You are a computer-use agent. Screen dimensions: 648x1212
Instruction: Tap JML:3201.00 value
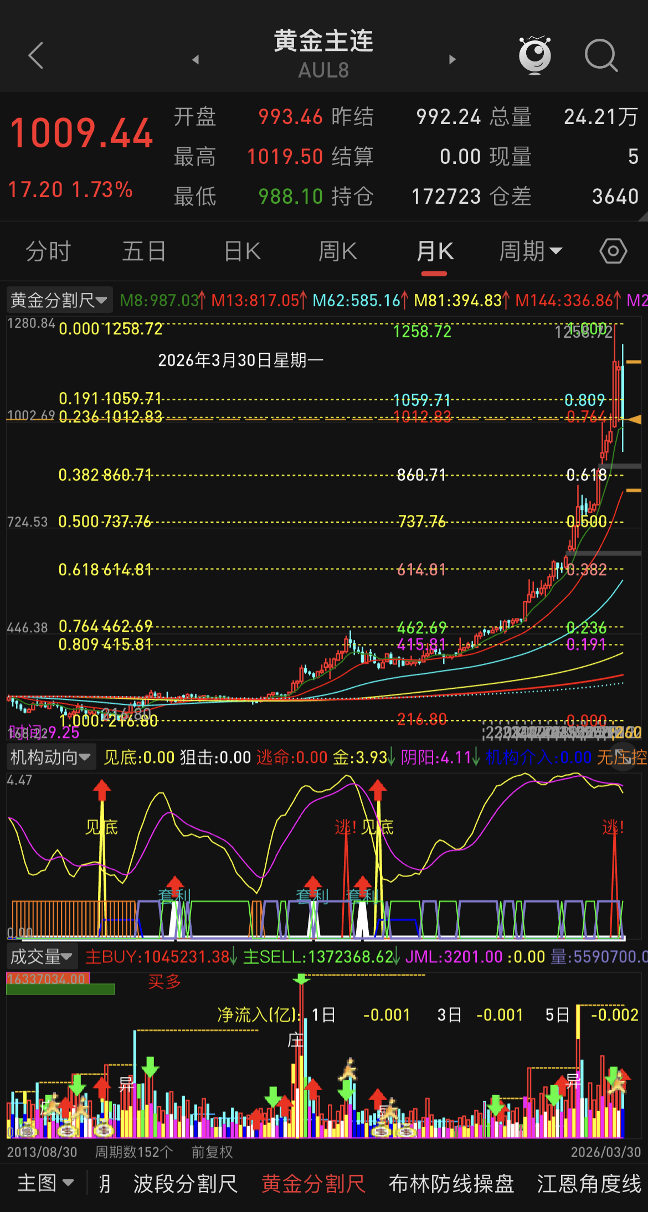(x=454, y=956)
